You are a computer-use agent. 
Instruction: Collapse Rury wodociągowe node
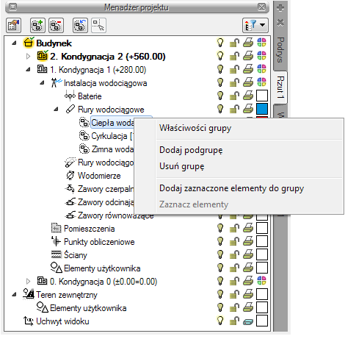coord(56,110)
